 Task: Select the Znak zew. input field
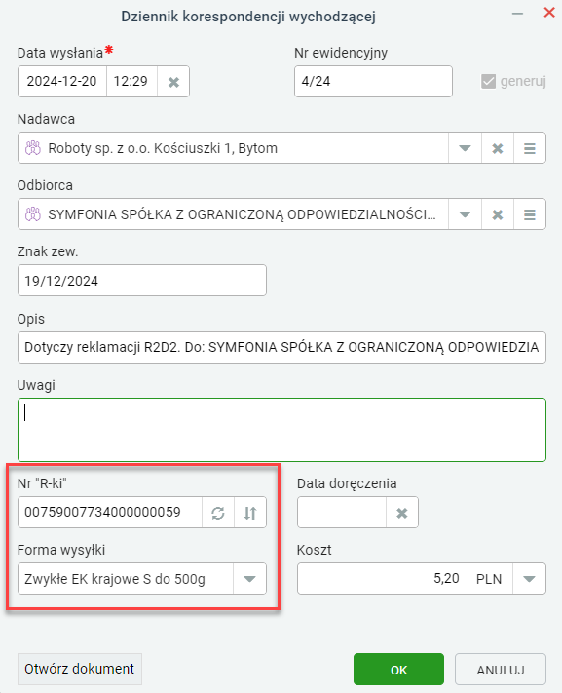[142, 280]
